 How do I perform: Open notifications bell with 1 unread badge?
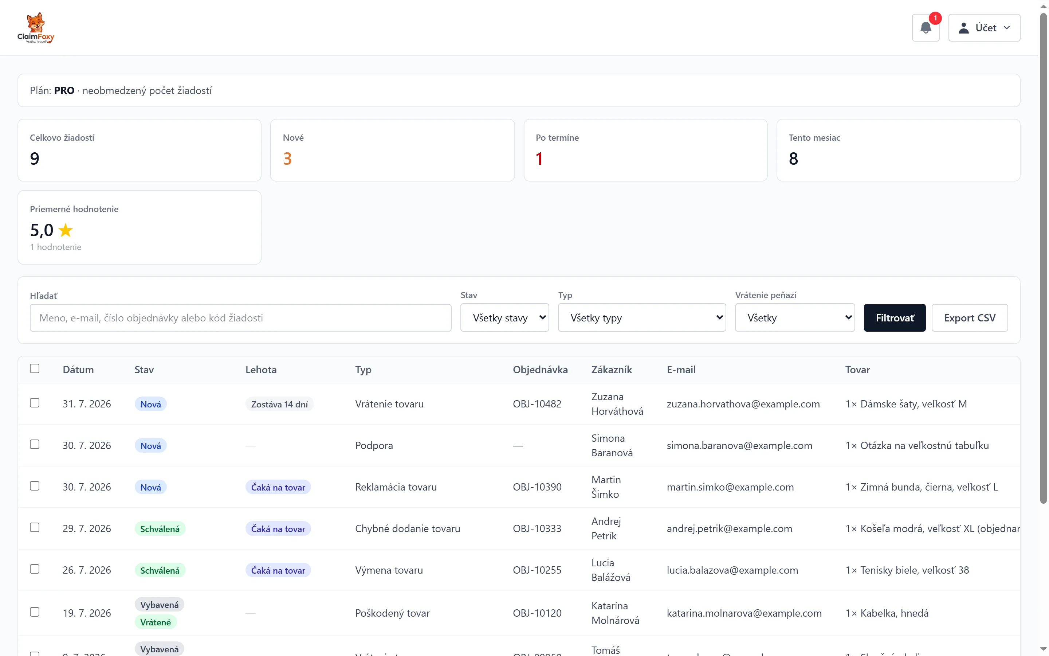[x=926, y=28]
